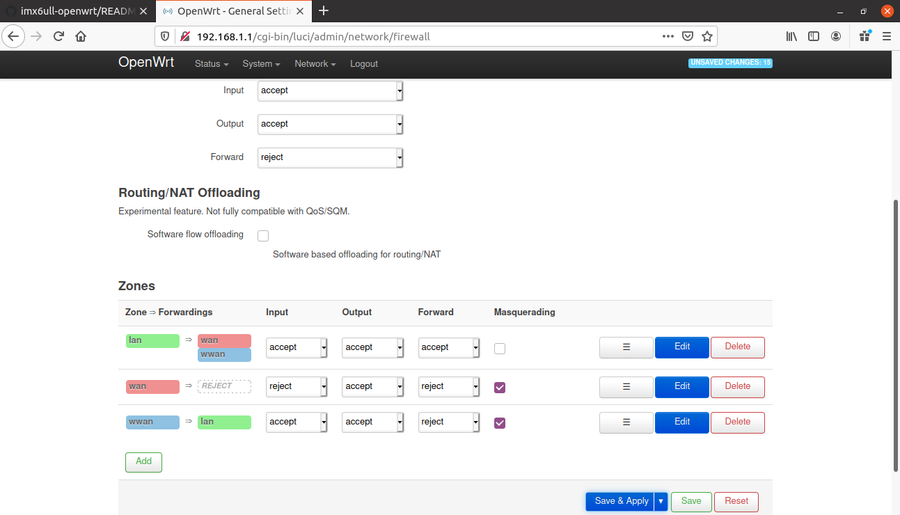Go back to the previous page
Image resolution: width=900 pixels, height=515 pixels.
click(14, 36)
